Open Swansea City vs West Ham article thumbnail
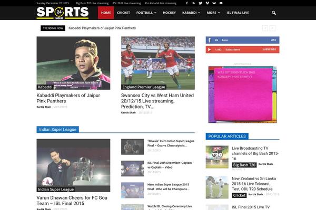The image size is (316, 210). pos(157,63)
